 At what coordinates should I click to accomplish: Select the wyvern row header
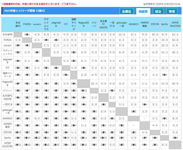pyautogui.click(x=7, y=45)
